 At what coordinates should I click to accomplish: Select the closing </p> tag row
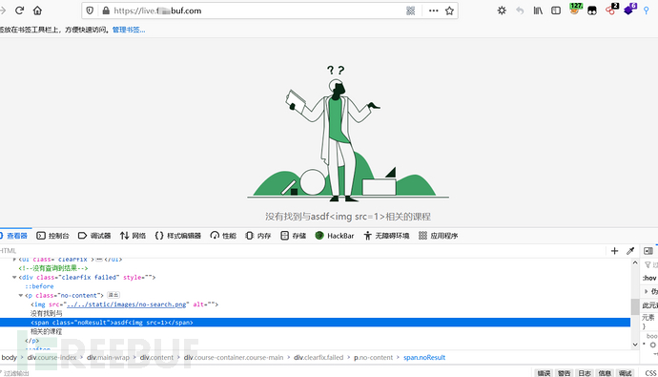coord(31,341)
